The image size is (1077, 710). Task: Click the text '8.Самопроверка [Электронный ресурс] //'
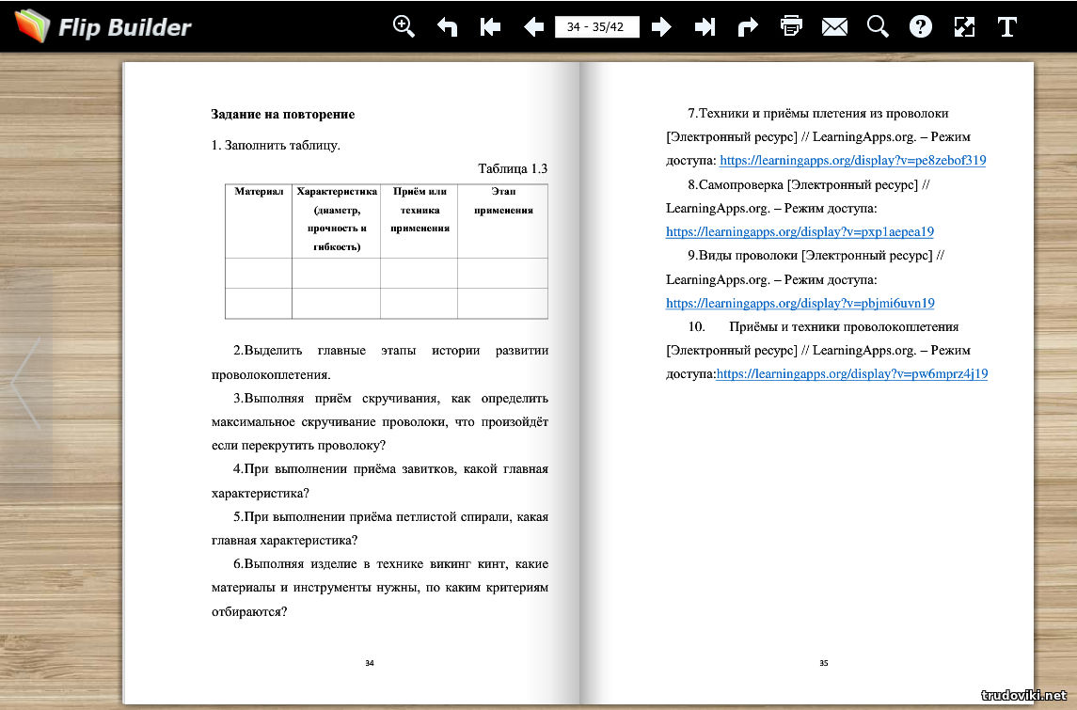808,184
